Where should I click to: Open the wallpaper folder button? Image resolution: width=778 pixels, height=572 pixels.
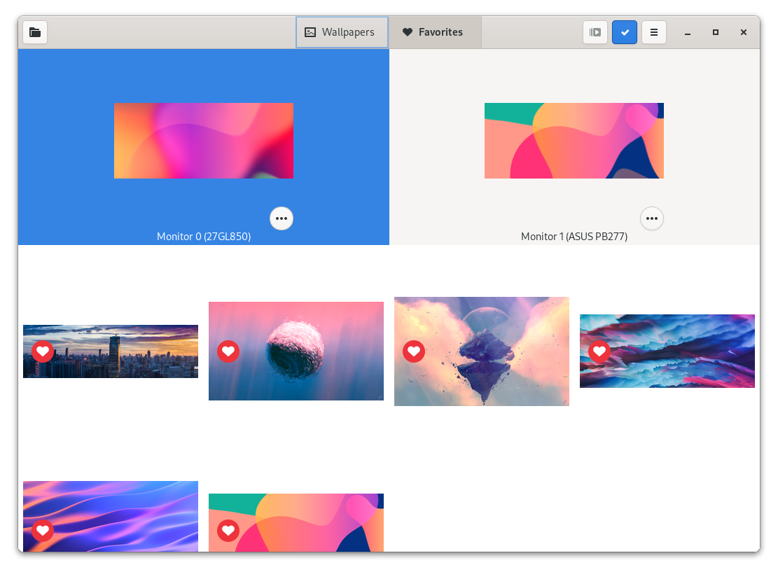(x=35, y=32)
